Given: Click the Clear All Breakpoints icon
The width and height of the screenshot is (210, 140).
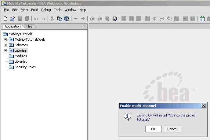Looking at the screenshot, I should click(x=193, y=19).
